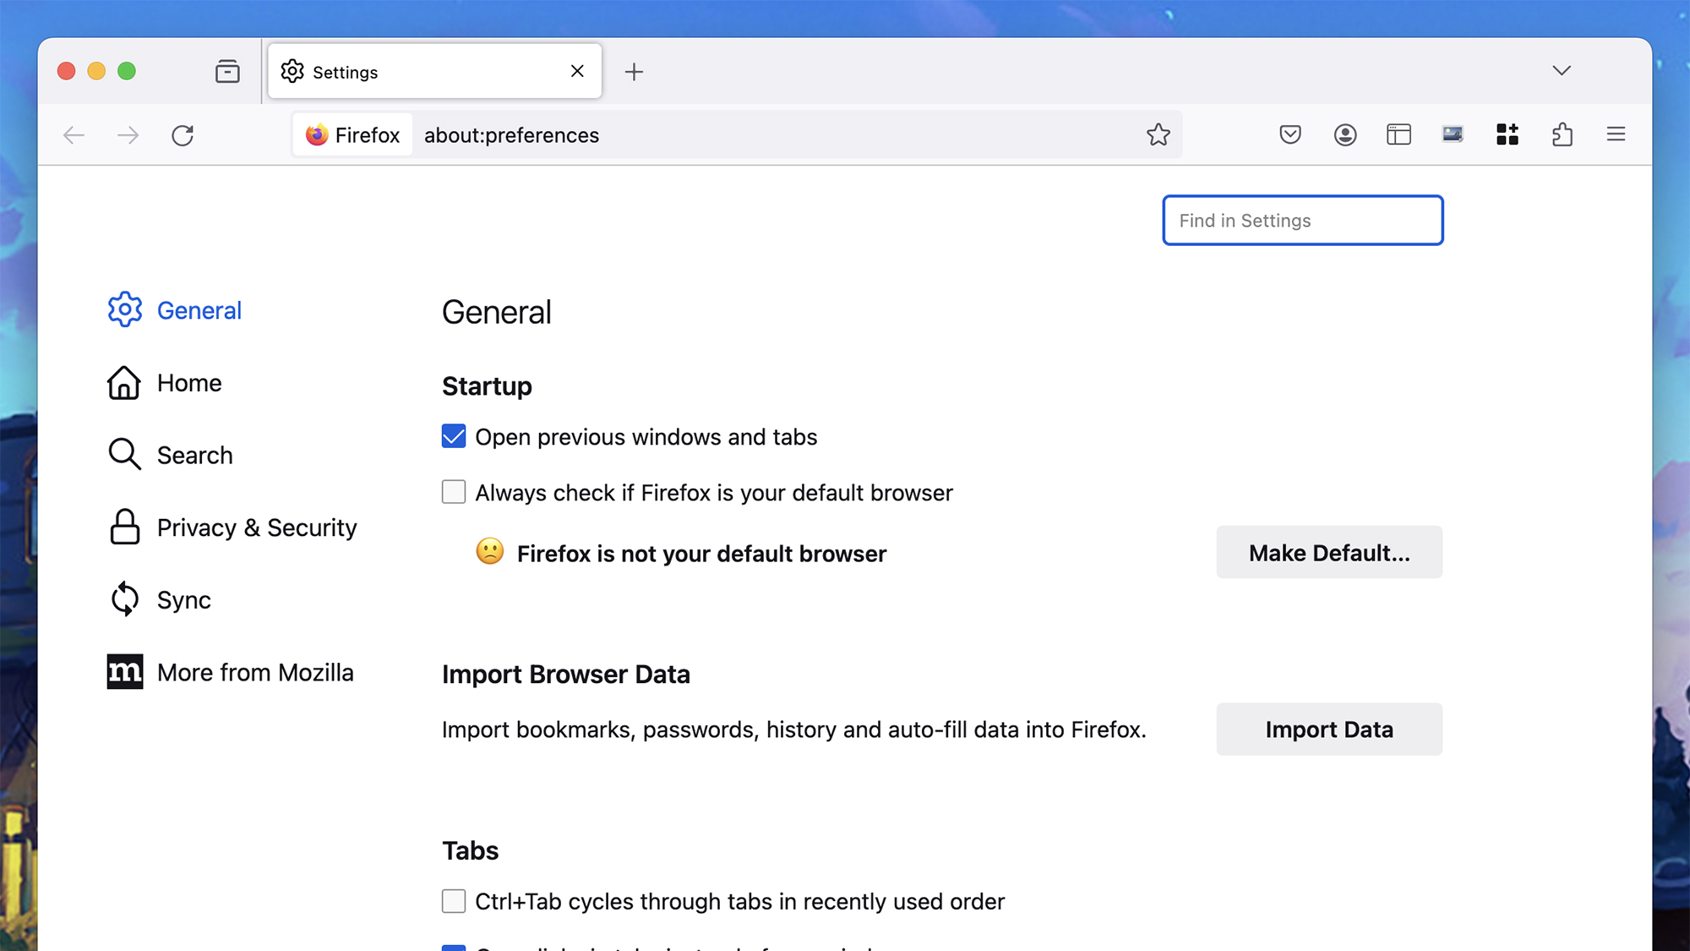
Task: Click Import Data button
Action: tap(1329, 730)
